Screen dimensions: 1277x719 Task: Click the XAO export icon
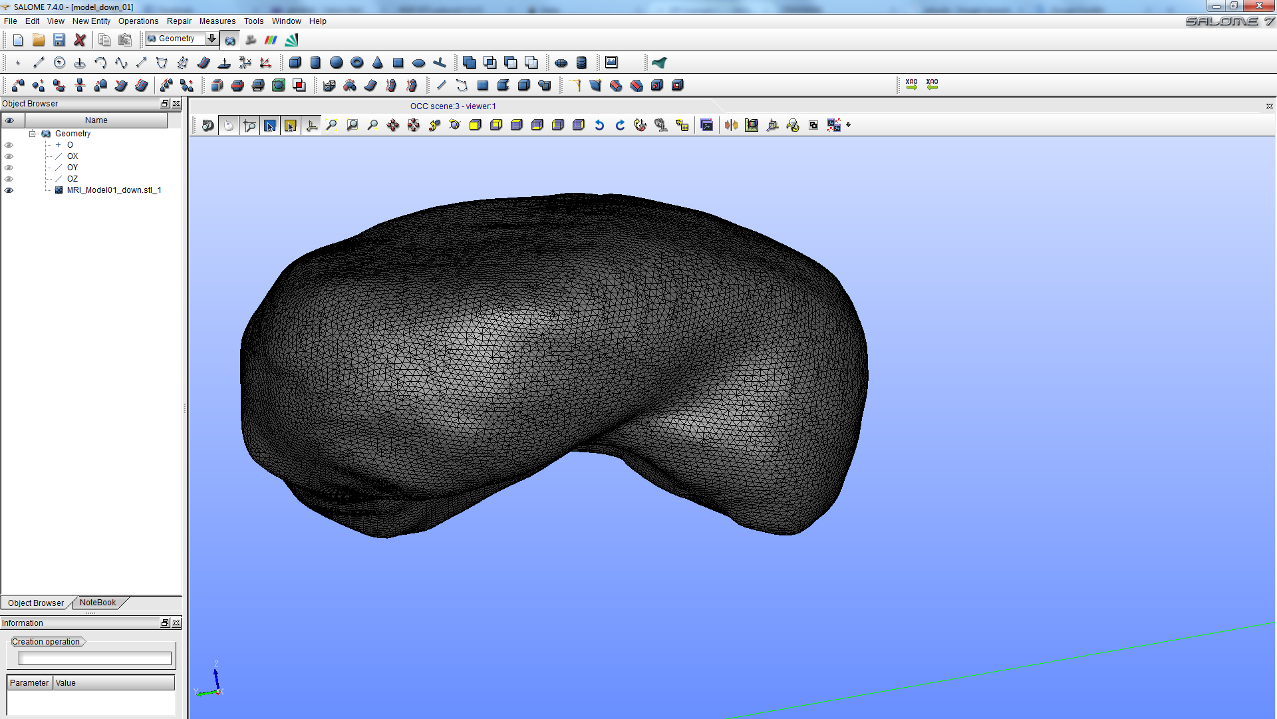(x=912, y=84)
